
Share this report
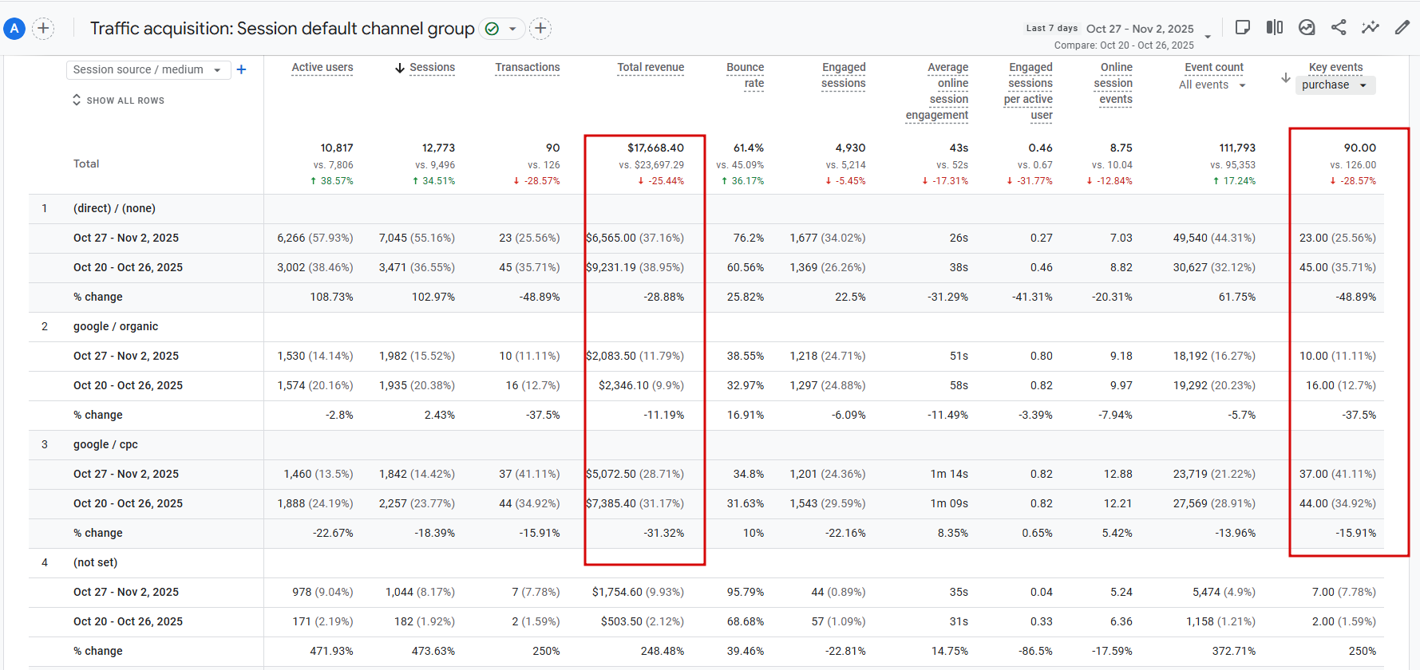1339,27
